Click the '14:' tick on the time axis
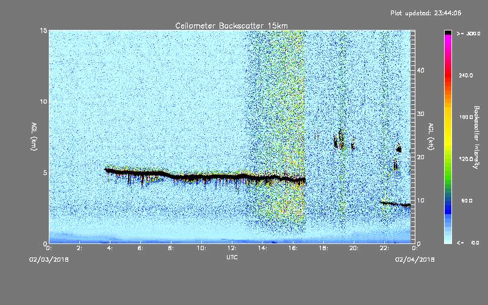The height and width of the screenshot is (305, 488). click(262, 248)
